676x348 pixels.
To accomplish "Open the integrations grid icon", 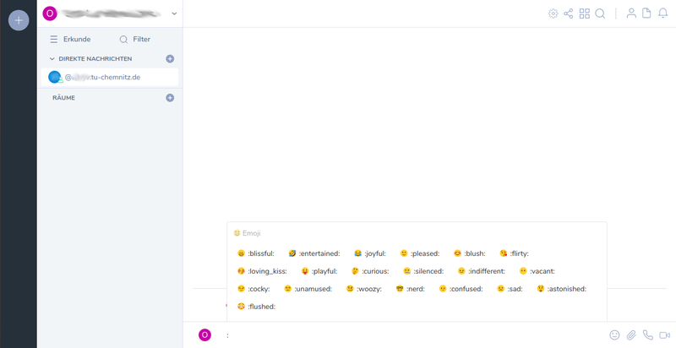I will point(584,14).
